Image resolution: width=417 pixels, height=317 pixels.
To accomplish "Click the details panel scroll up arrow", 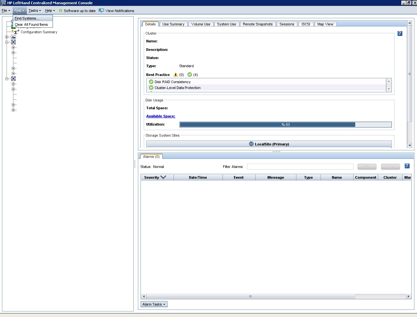I will [x=409, y=23].
